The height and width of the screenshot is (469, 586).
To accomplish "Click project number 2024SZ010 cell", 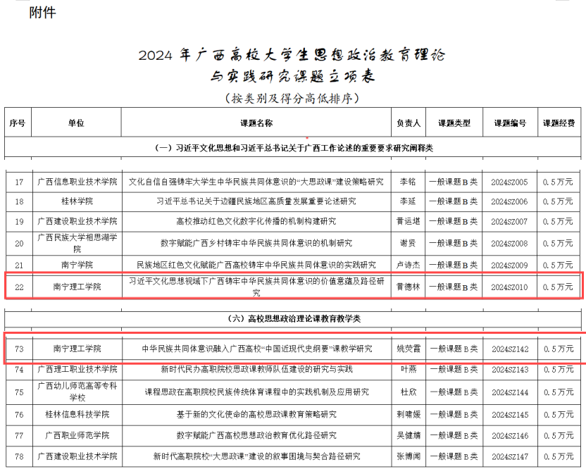I will [510, 287].
